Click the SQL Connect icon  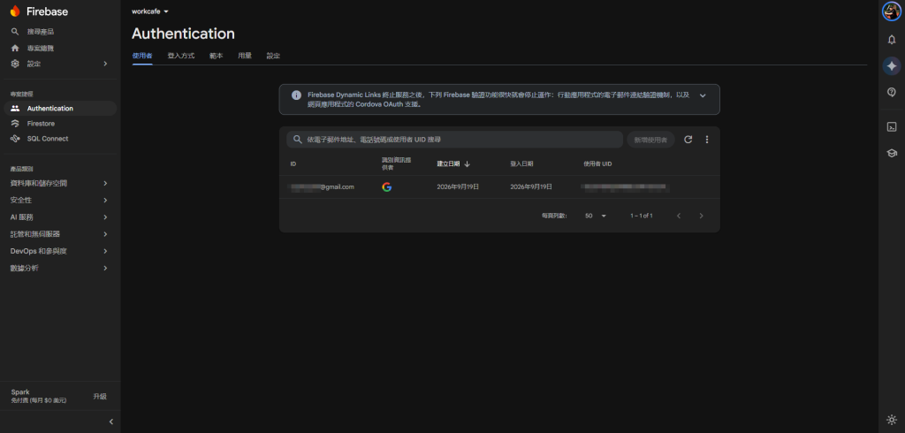15,139
